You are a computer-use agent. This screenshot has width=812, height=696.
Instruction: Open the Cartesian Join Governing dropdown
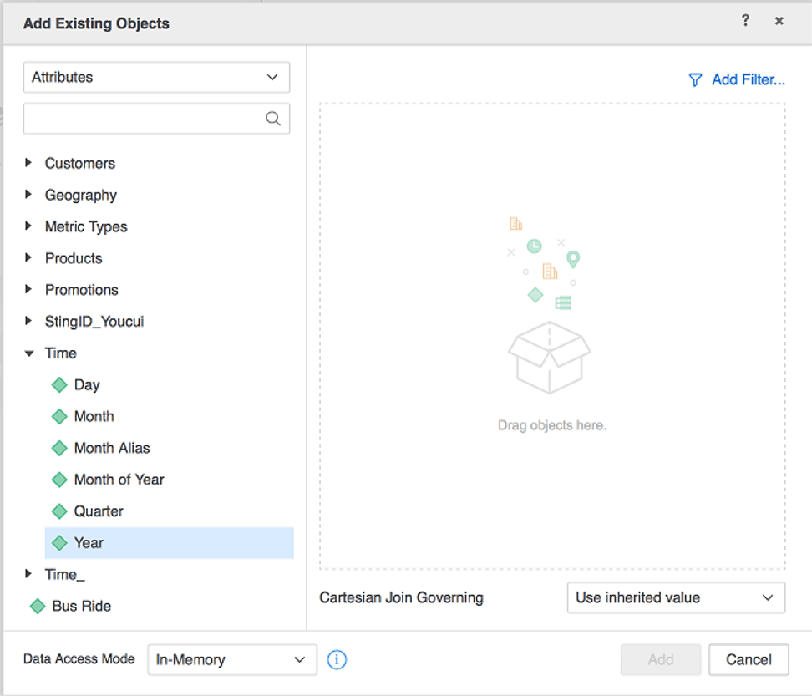[x=676, y=598]
